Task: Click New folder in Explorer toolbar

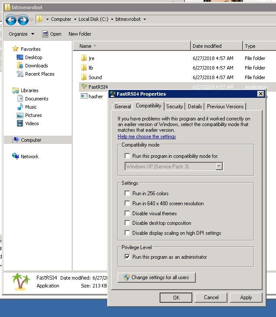Action: (x=80, y=34)
